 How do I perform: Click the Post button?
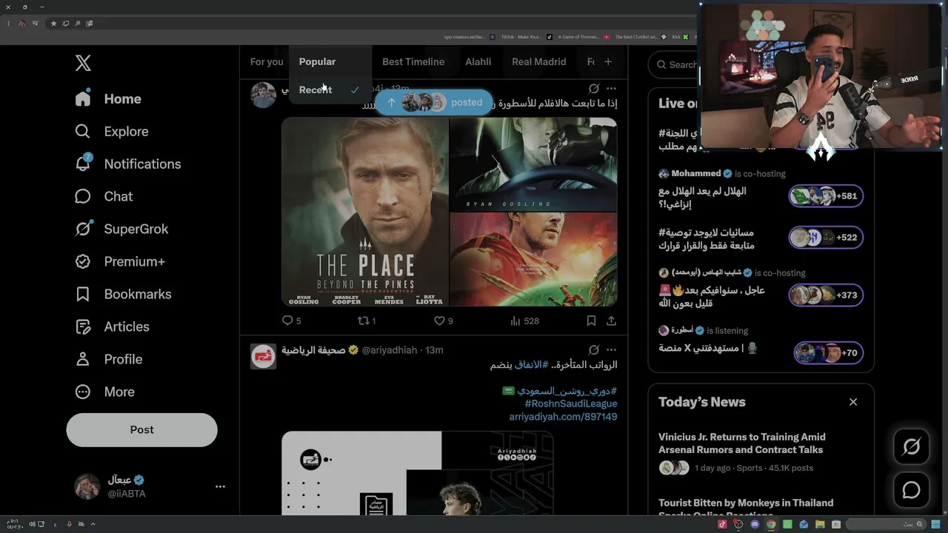pos(141,429)
